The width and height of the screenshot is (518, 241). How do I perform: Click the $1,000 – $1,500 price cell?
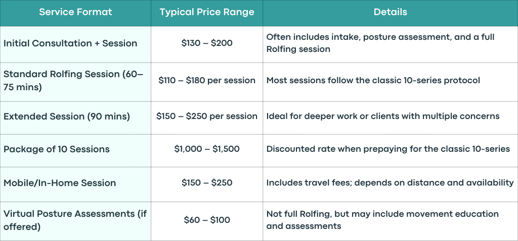point(207,149)
